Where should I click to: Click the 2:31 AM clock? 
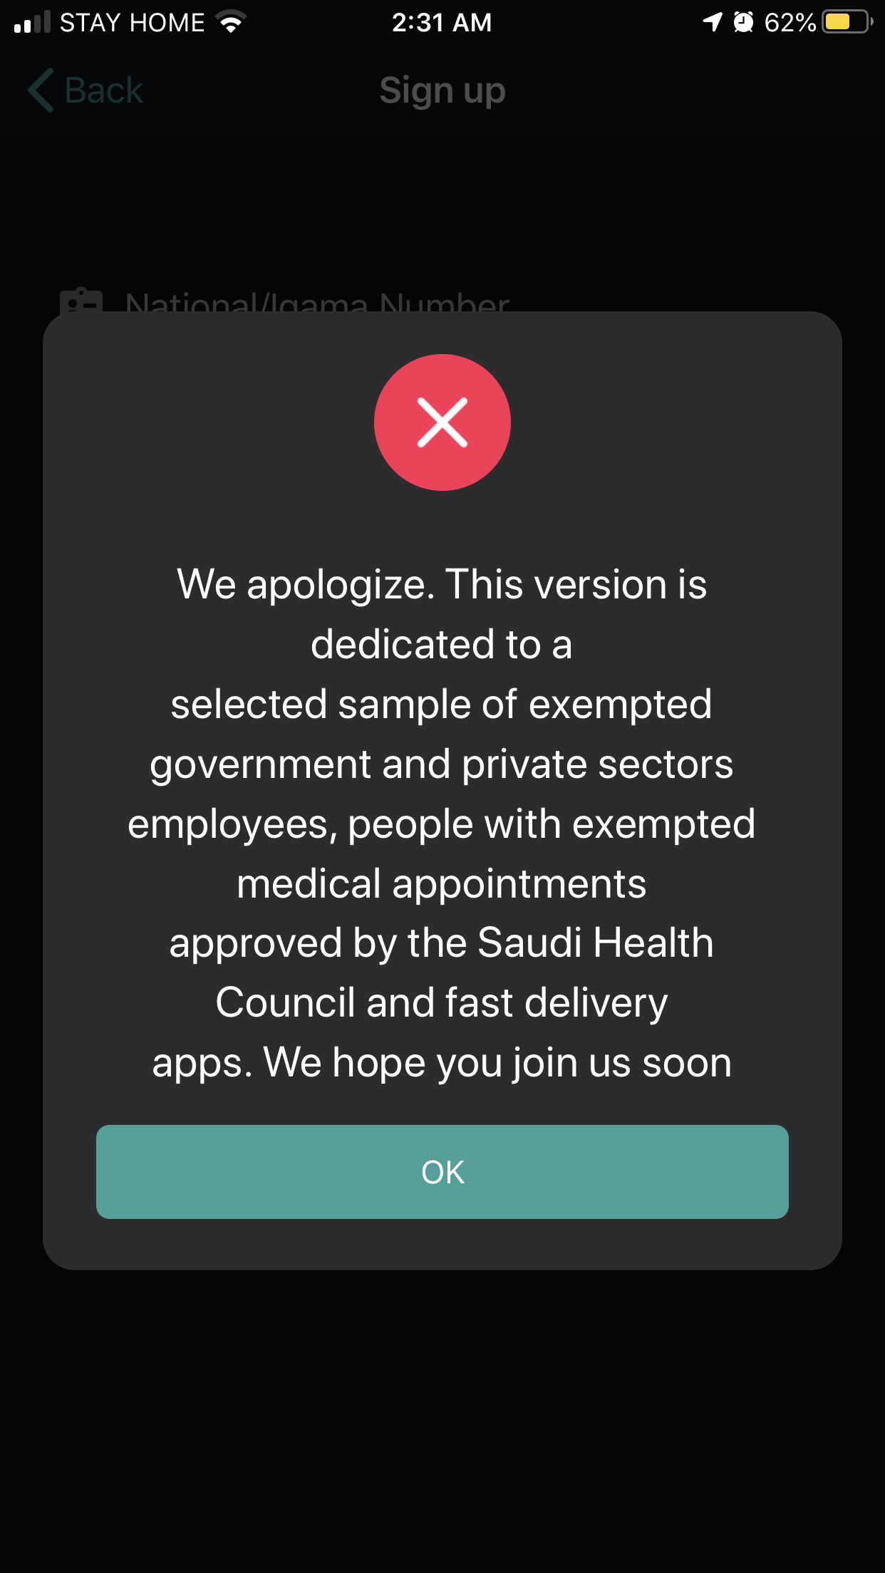442,23
